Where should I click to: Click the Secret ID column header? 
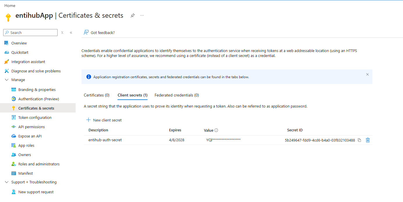click(295, 130)
